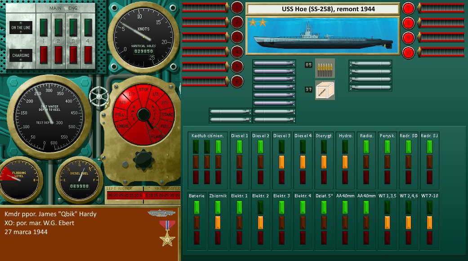Image resolution: width=468 pixels, height=261 pixels.
Task: Select torpedo tube number 6 indicator
Action: tap(237, 81)
